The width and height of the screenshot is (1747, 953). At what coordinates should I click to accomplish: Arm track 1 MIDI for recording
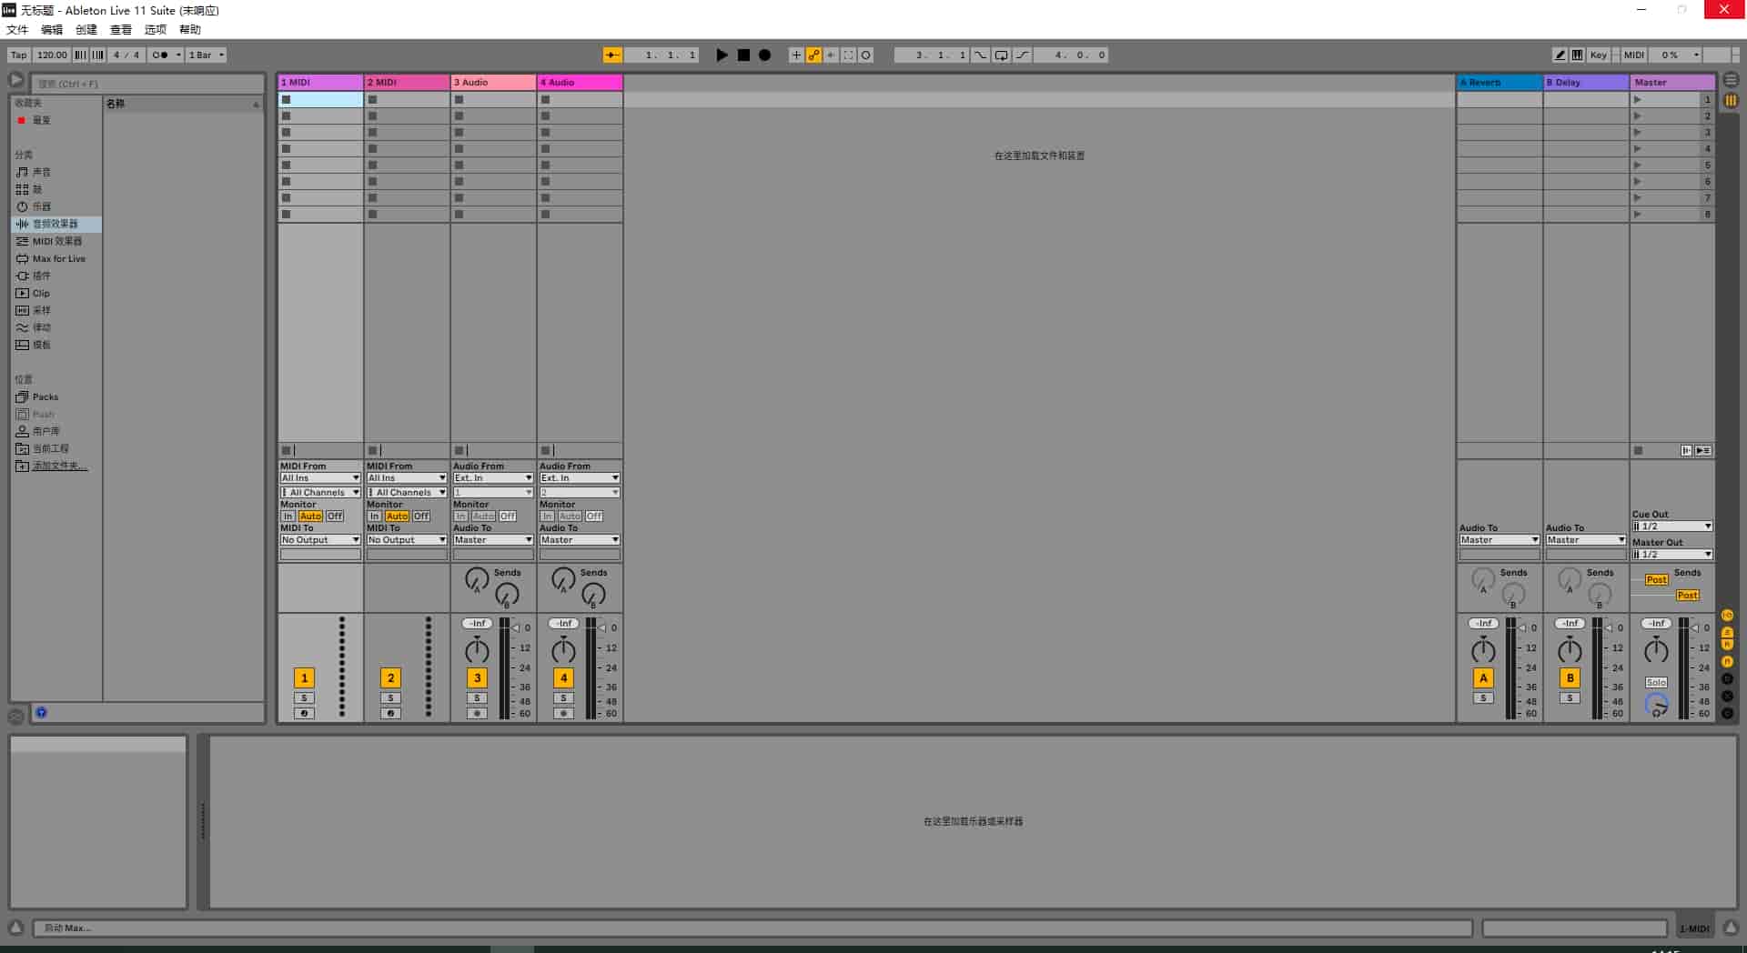[x=304, y=714]
